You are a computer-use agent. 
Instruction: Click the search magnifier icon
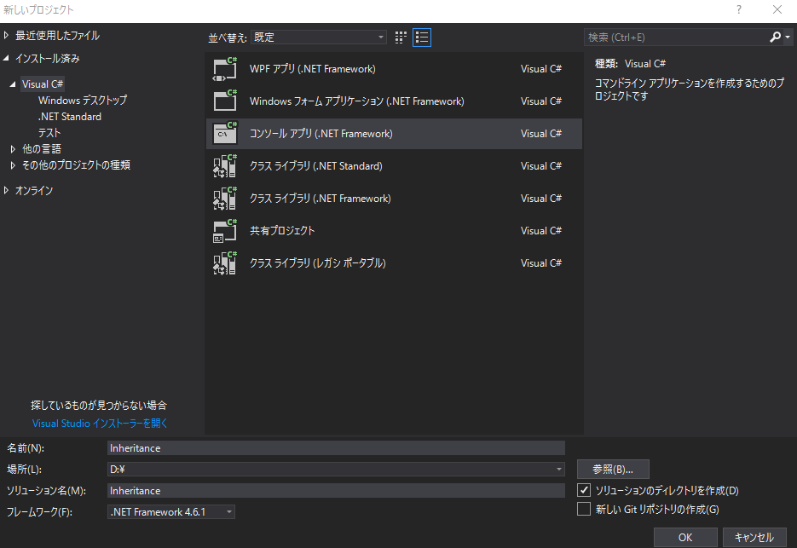(x=775, y=37)
